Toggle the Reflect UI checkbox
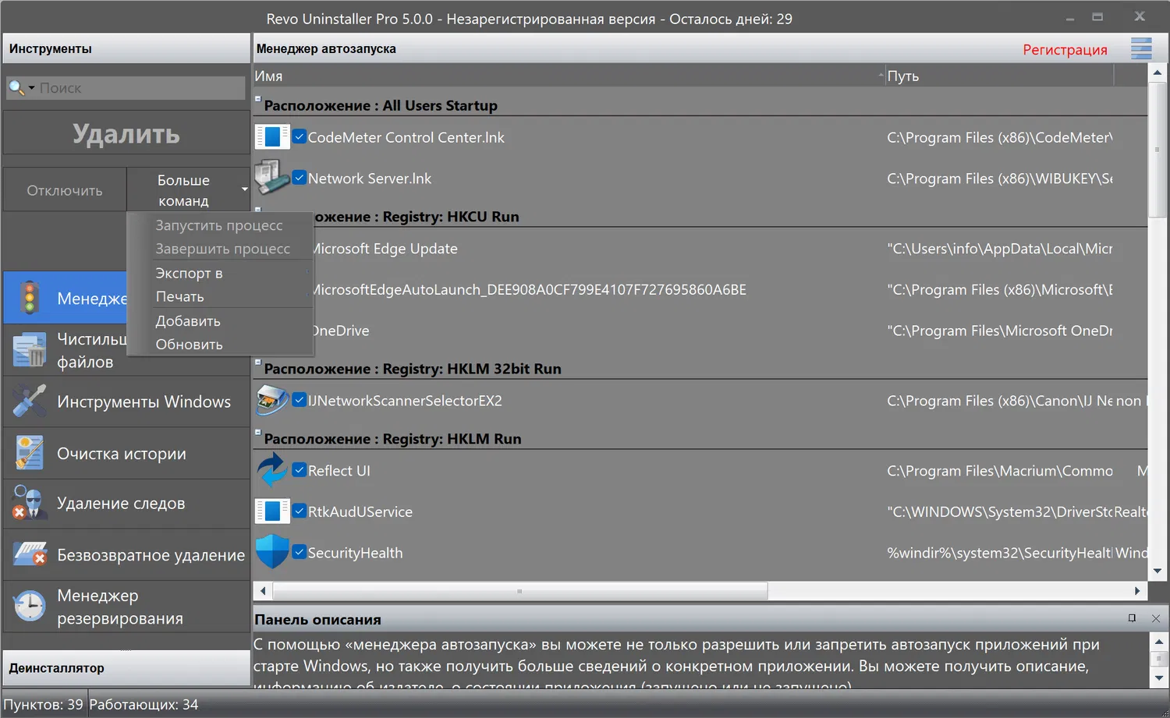The height and width of the screenshot is (718, 1170). point(300,470)
